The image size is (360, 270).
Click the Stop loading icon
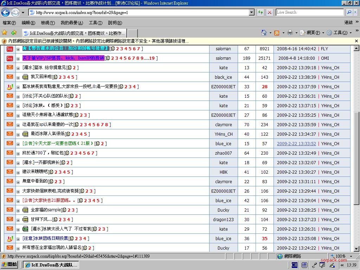point(270,12)
